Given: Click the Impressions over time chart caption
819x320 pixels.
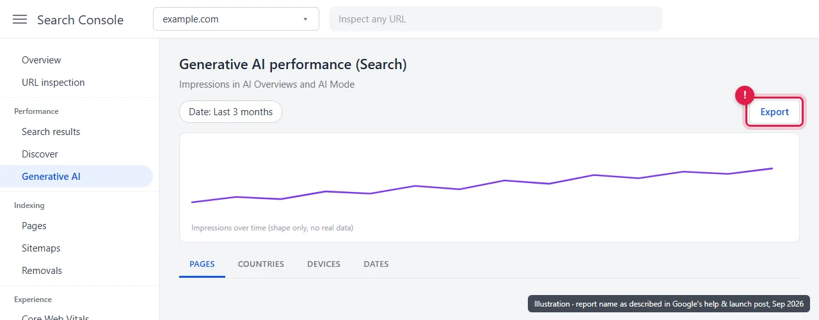Looking at the screenshot, I should pyautogui.click(x=273, y=228).
